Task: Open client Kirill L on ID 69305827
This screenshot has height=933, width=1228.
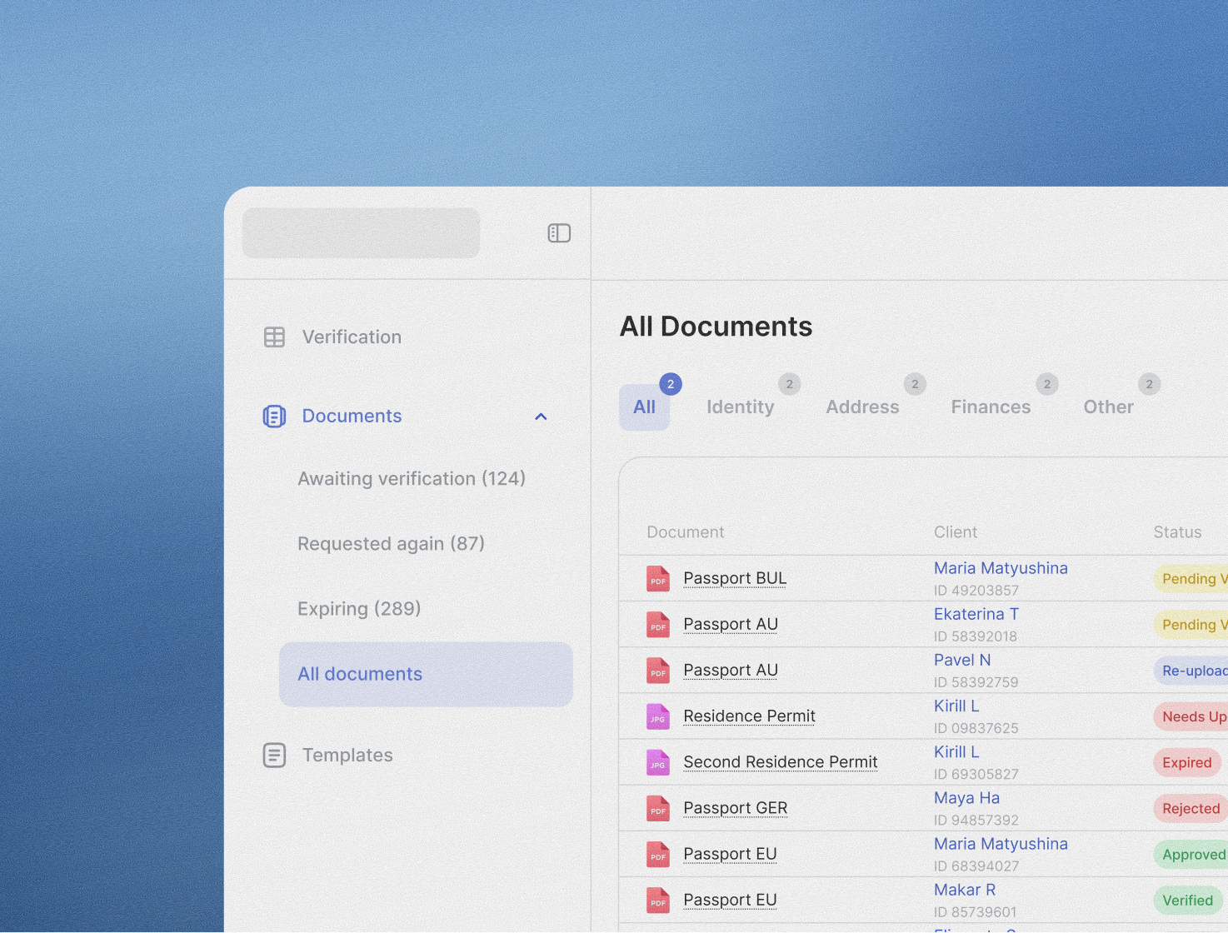Action: (x=956, y=751)
